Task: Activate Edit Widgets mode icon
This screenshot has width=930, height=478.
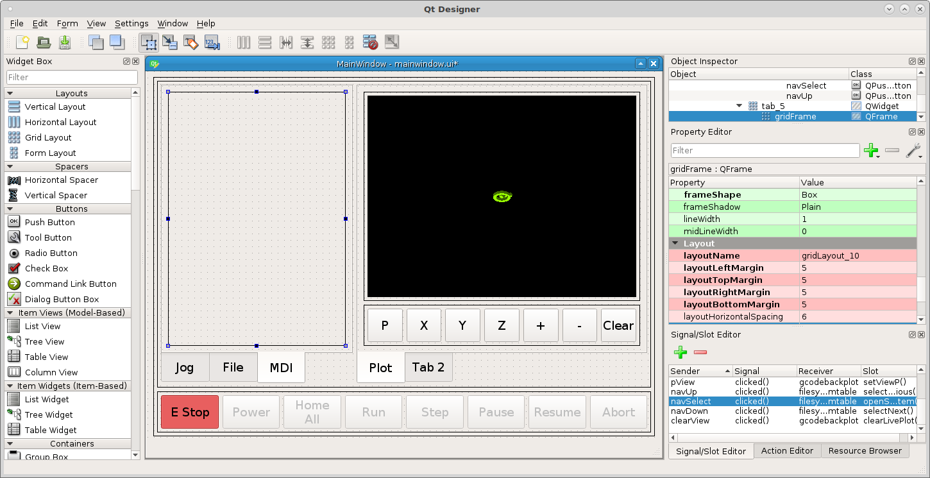Action: [149, 42]
